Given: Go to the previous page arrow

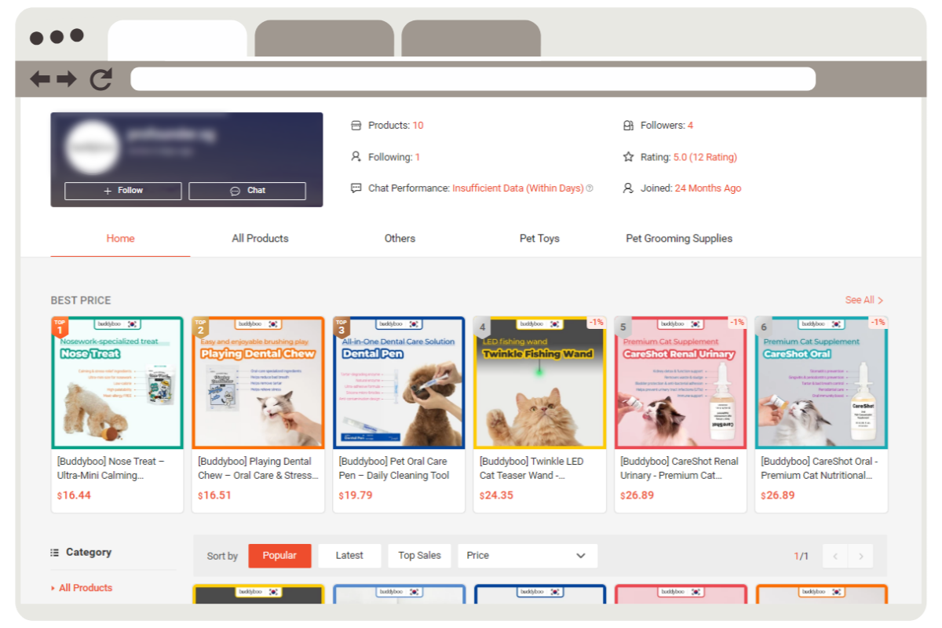Looking at the screenshot, I should click(835, 556).
